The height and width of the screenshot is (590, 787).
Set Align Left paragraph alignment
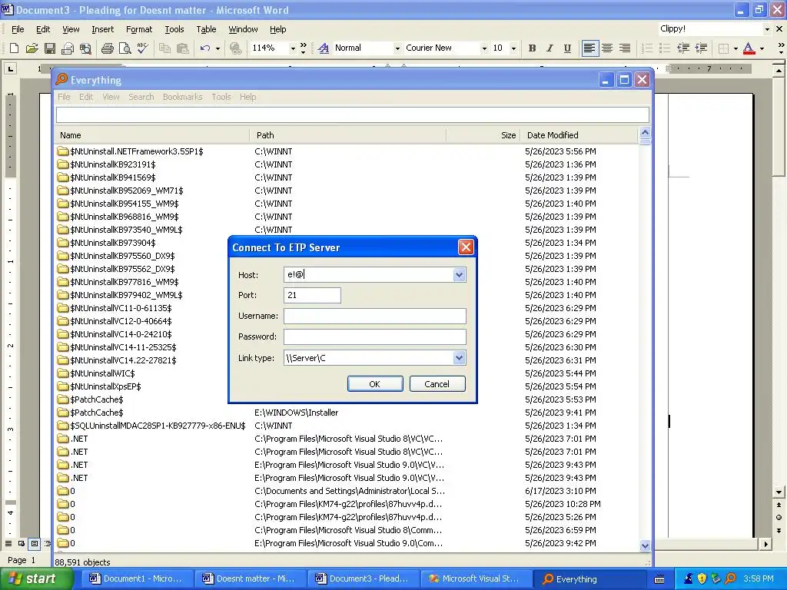[589, 48]
